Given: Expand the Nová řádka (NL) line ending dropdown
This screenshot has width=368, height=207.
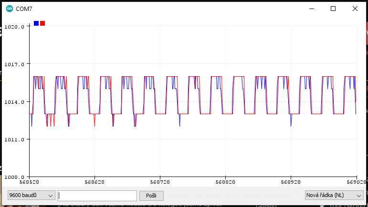Looking at the screenshot, I should tap(334, 195).
